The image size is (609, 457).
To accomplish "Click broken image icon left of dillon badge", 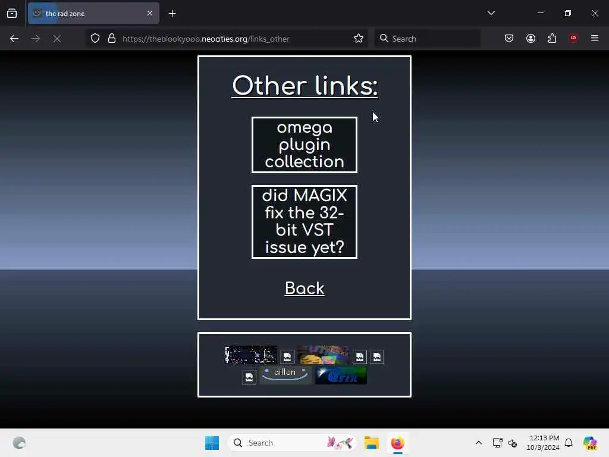I will (249, 377).
